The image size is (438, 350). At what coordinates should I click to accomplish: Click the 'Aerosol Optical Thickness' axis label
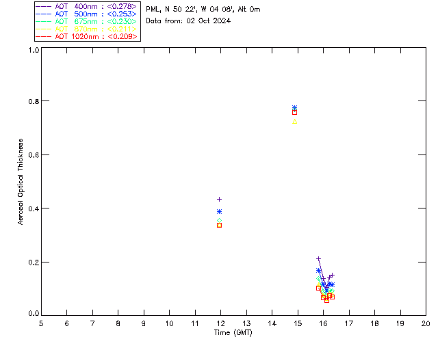click(20, 182)
